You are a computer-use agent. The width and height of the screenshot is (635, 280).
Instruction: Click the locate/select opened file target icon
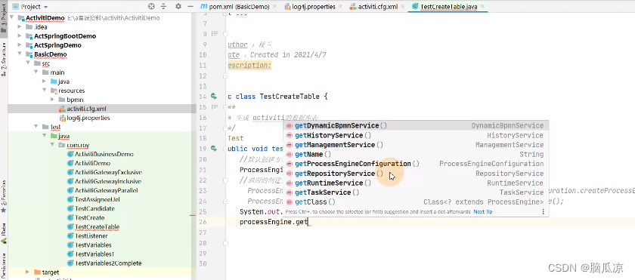tap(151, 7)
